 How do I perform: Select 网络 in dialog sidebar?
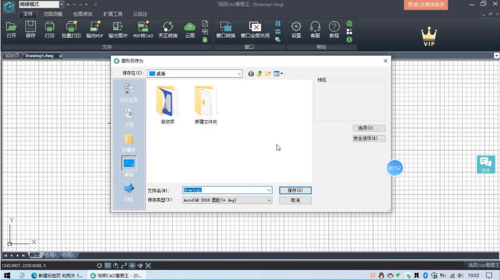[129, 192]
